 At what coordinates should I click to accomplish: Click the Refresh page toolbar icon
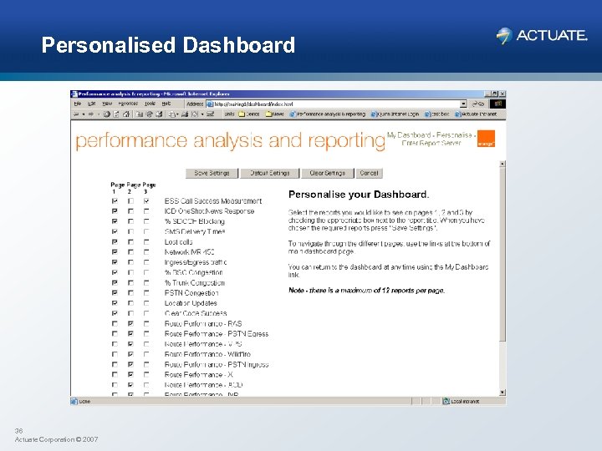pyautogui.click(x=116, y=114)
